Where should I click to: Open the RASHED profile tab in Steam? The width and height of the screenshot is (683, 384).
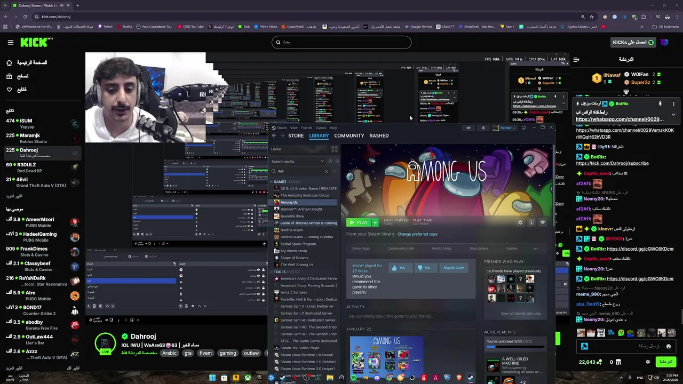click(379, 135)
